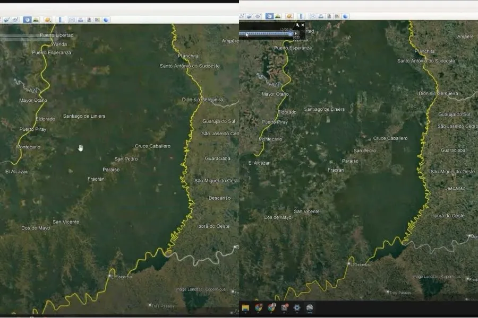478x318 pixels.
Task: Open Print for the current view
Action: (81, 19)
